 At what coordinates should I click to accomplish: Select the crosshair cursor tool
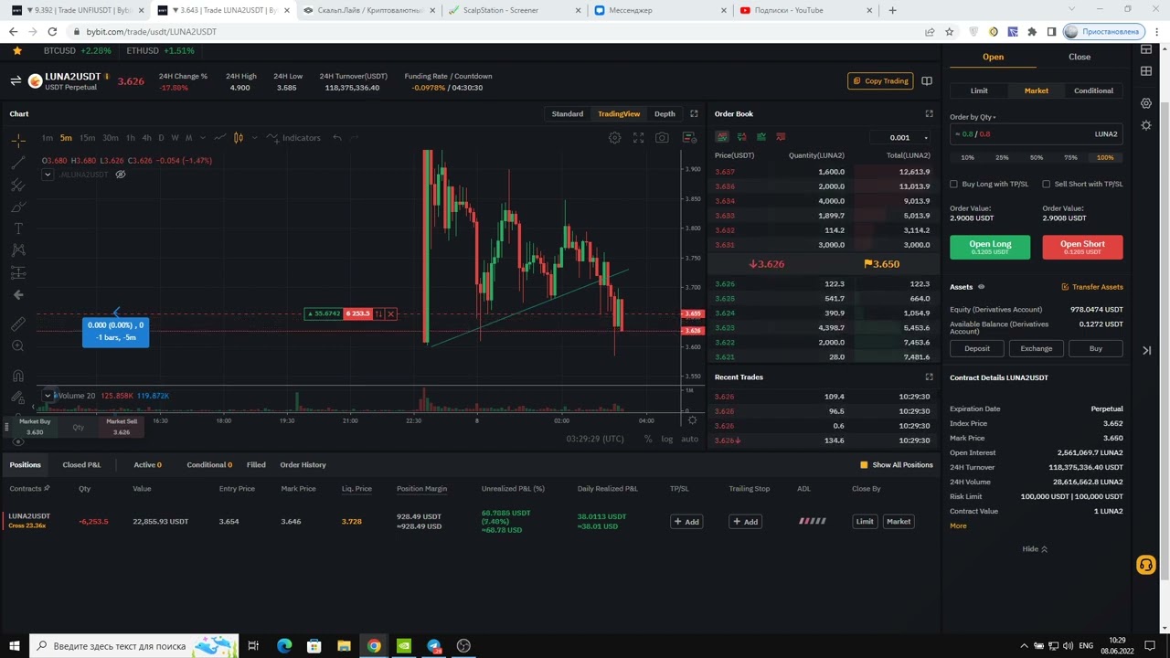[x=18, y=140]
